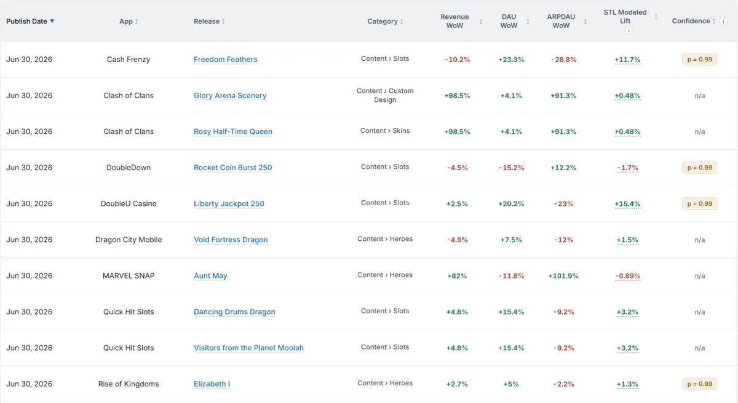This screenshot has width=738, height=403.
Task: Click the -1.7% modeled lift for DoubleDown
Action: point(627,168)
